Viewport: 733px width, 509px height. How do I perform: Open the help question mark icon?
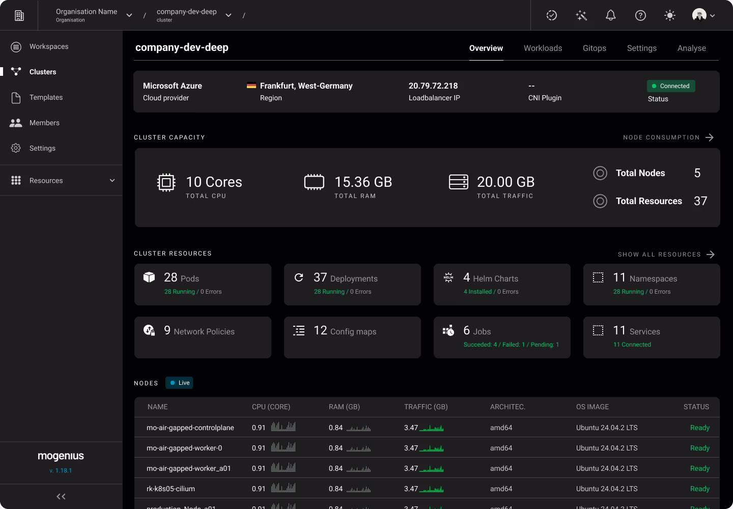point(640,15)
